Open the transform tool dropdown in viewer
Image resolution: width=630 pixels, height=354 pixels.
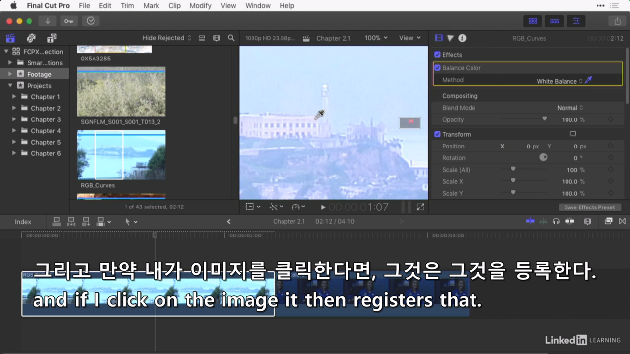(x=253, y=207)
